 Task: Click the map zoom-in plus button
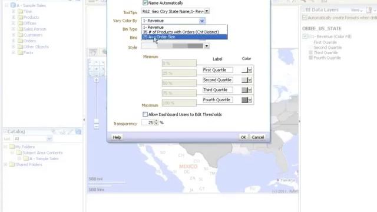[97, 80]
